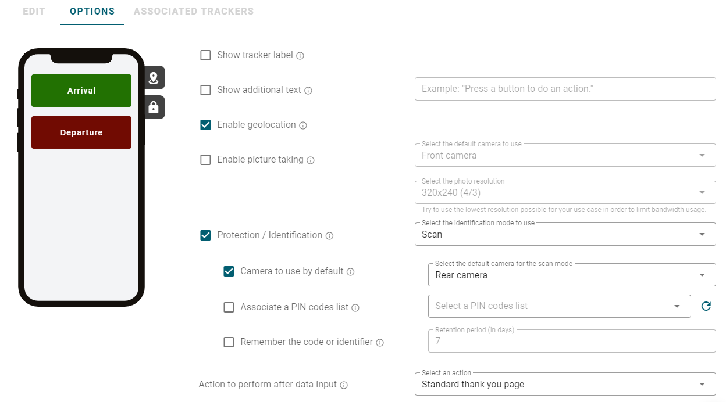Viewport: 726px width, 402px height.
Task: Enable the Show tracker label checkbox
Action: [205, 55]
